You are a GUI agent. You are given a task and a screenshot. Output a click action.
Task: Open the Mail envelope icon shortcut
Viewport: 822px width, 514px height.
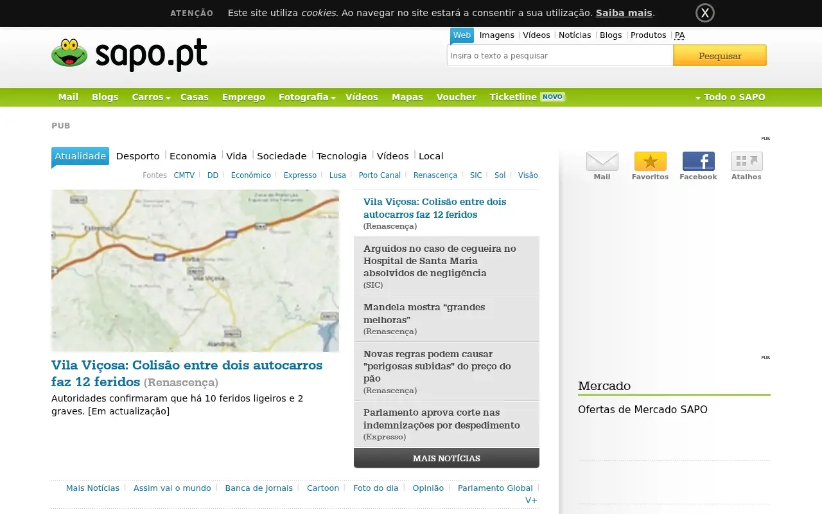(602, 161)
